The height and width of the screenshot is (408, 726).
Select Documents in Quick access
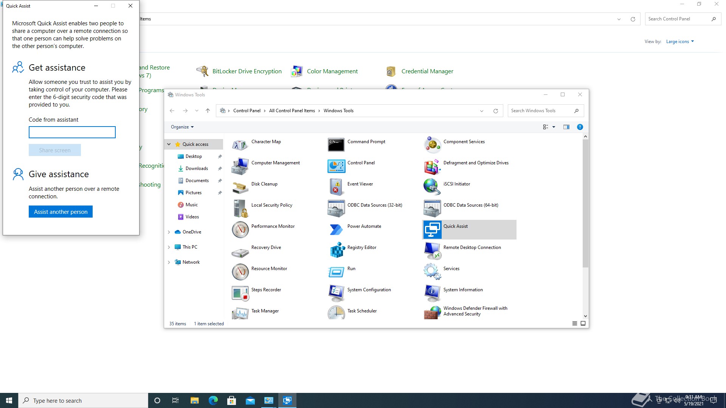click(197, 181)
